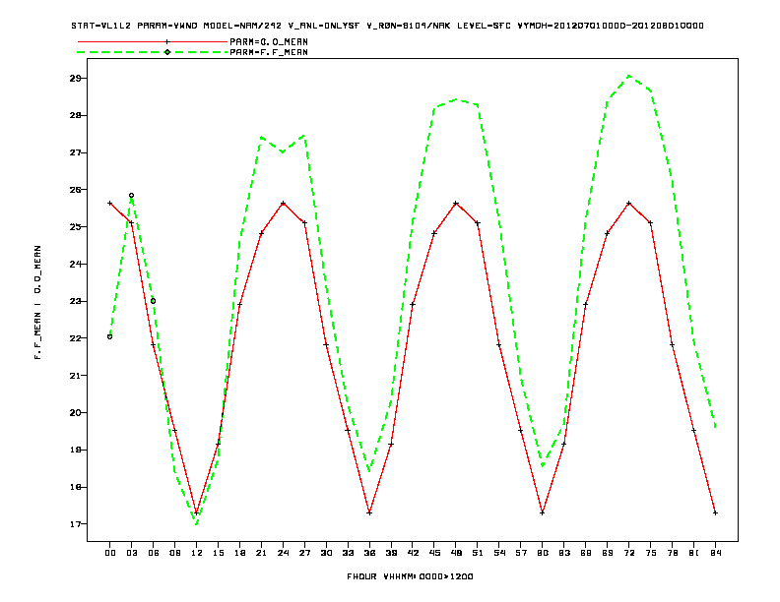Click the x-axis tick label 78
Screen dimensions: 780x602
[672, 553]
